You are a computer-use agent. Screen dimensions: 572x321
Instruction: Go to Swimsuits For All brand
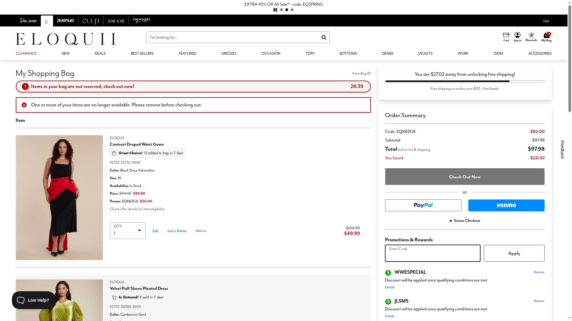[x=142, y=21]
